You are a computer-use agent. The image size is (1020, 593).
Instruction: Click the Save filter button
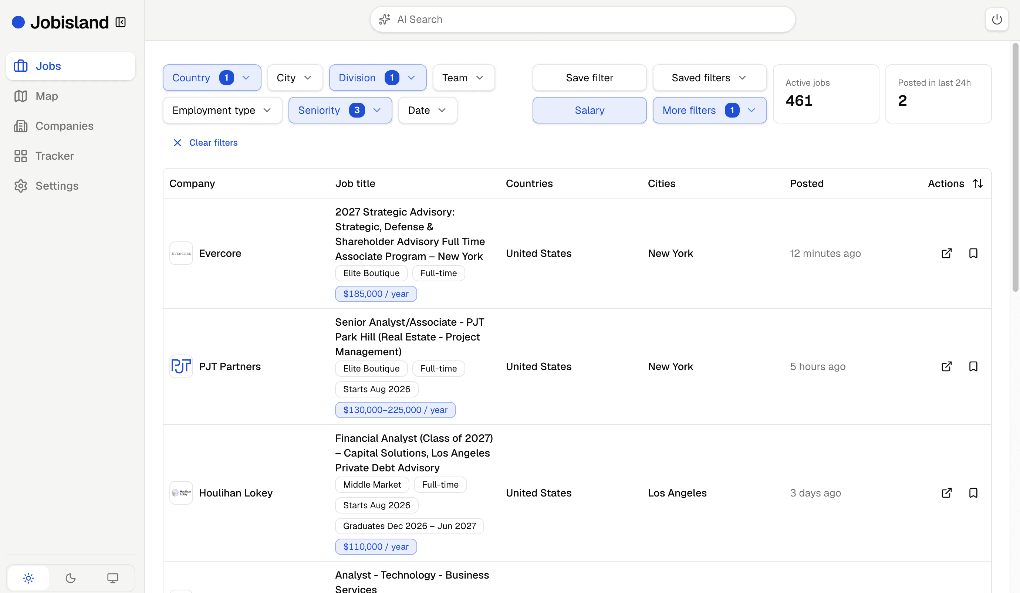pos(590,78)
